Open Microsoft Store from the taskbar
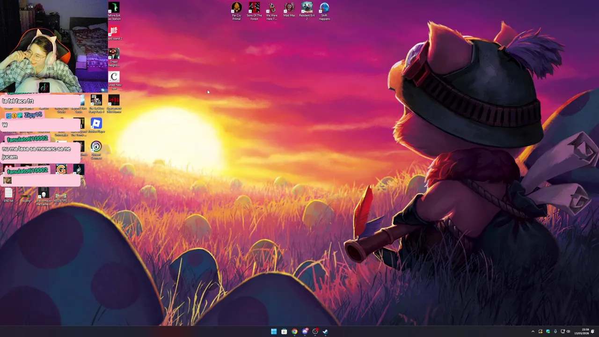Viewport: 599px width, 337px height. (284, 331)
